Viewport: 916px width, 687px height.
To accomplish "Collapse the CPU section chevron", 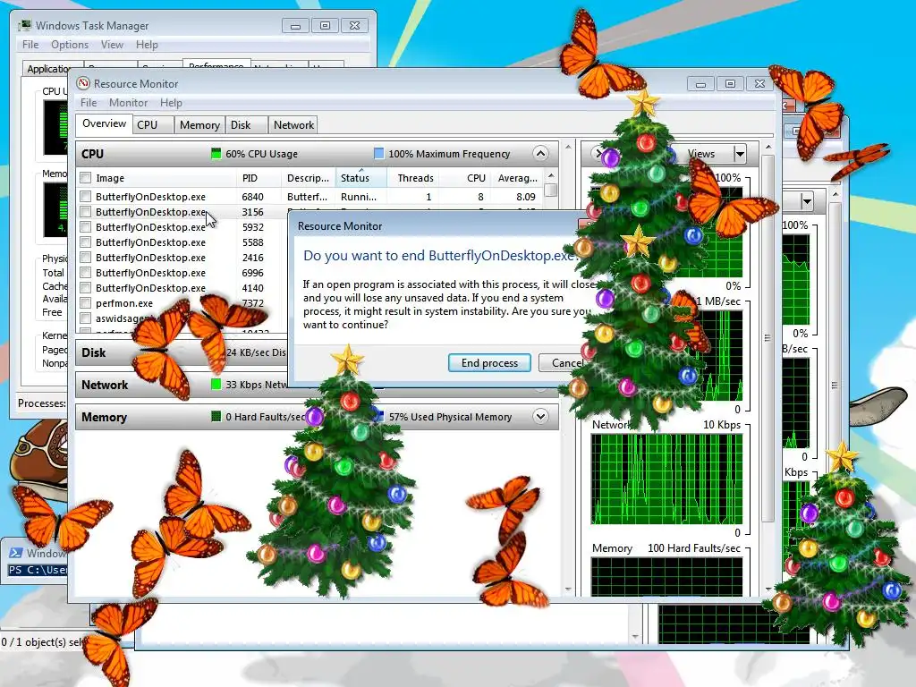I will click(540, 154).
